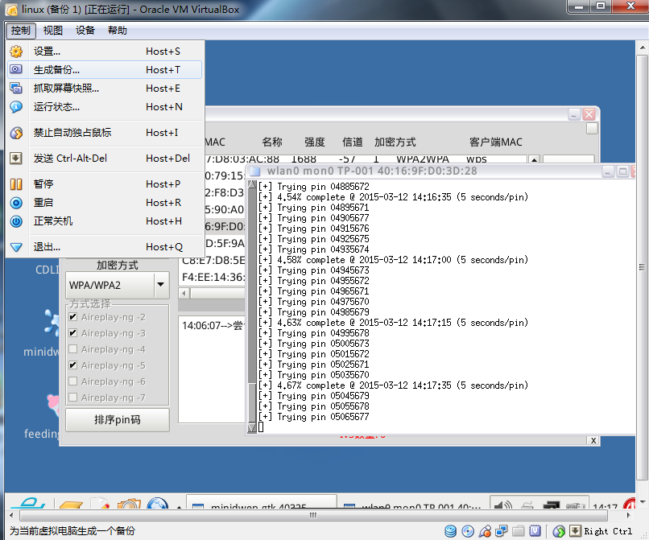Click the optical disc status bar icon
The height and width of the screenshot is (540, 649).
point(468,531)
